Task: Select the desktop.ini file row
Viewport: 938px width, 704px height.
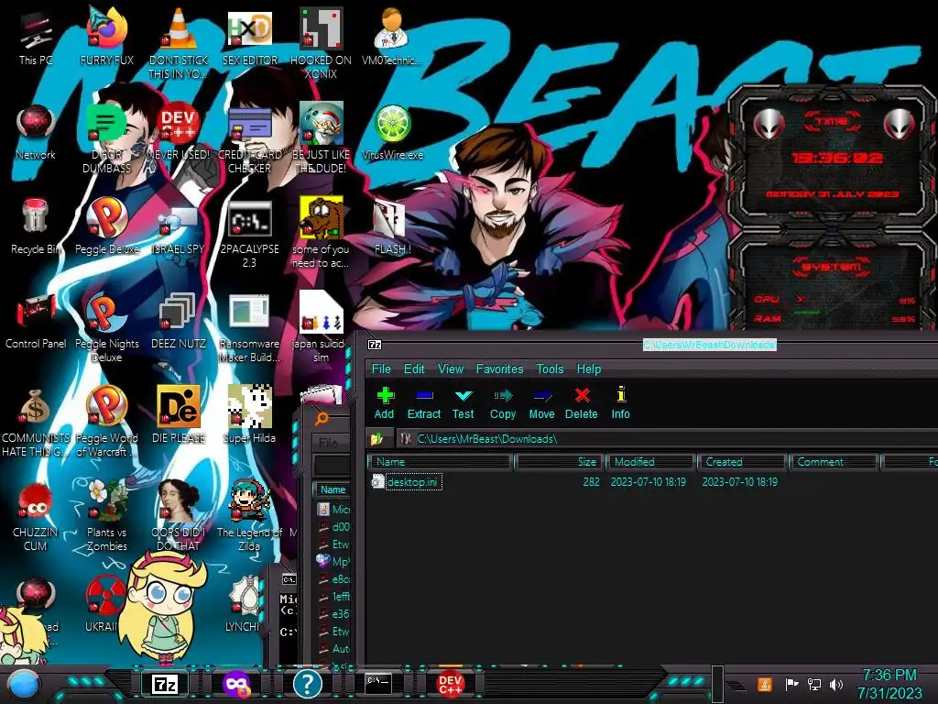Action: [413, 482]
